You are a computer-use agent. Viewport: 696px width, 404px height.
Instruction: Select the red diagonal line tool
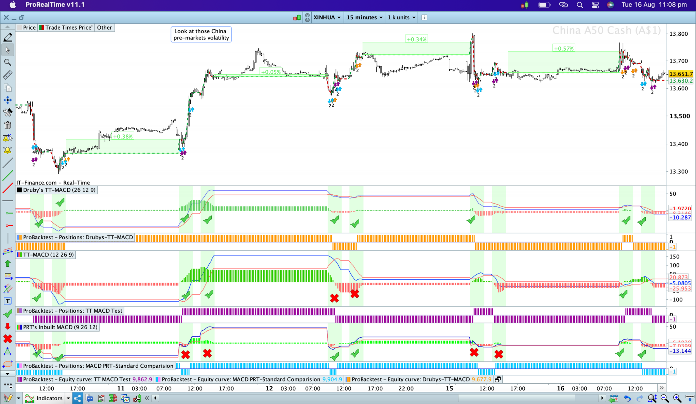7,188
